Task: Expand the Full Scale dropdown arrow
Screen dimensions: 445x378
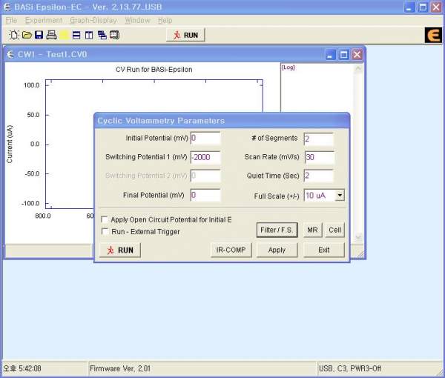Action: click(x=340, y=195)
